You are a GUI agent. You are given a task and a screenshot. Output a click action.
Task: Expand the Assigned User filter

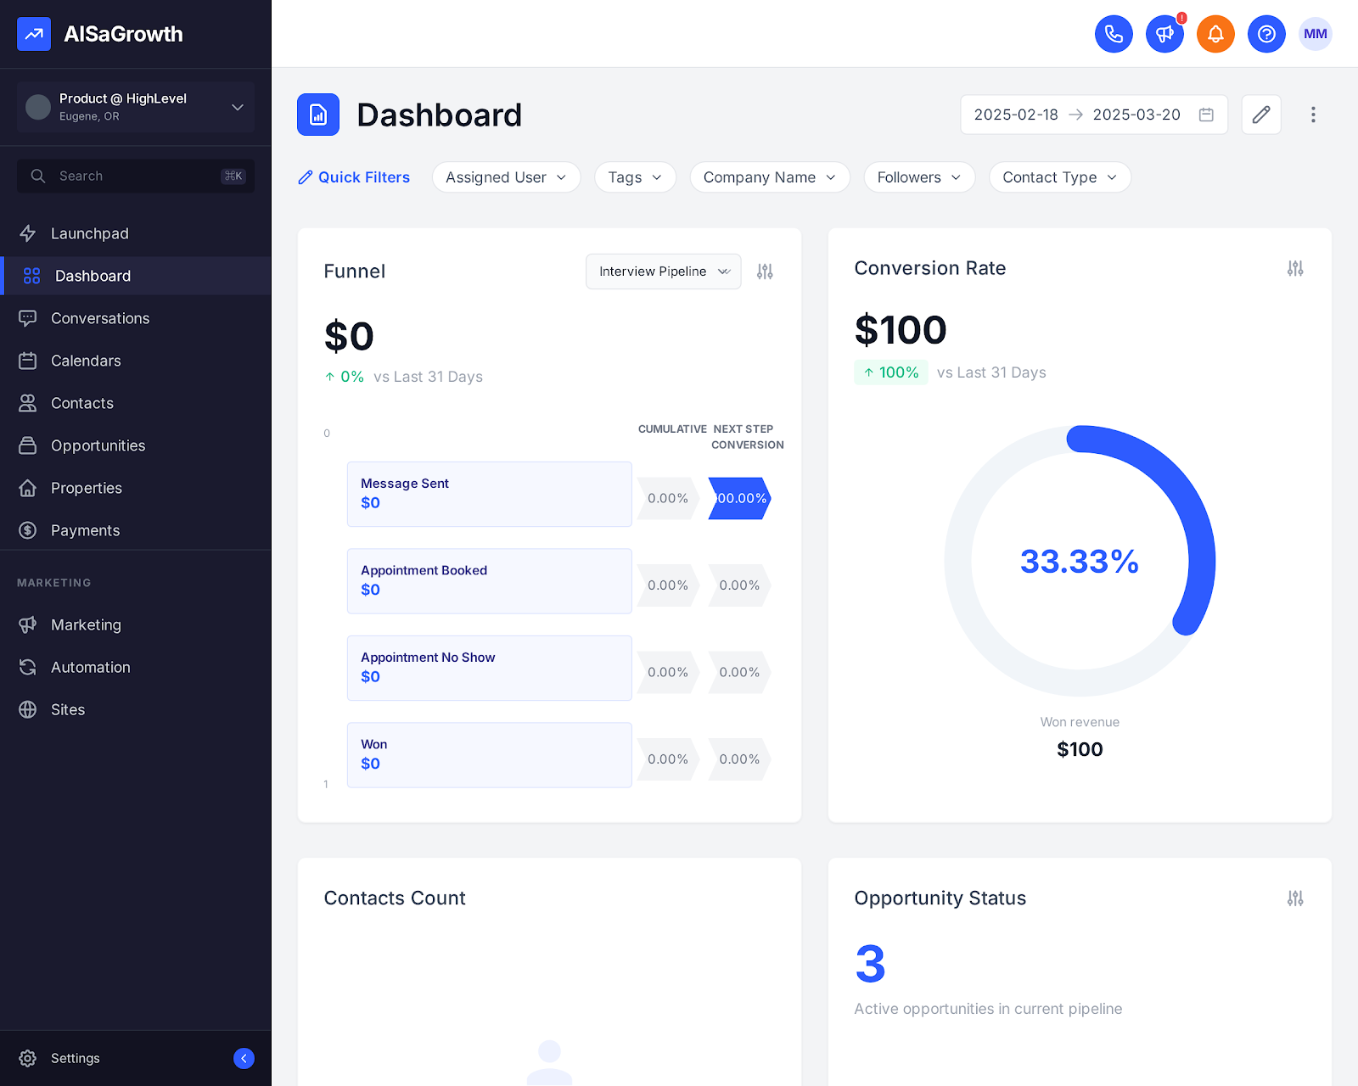506,177
